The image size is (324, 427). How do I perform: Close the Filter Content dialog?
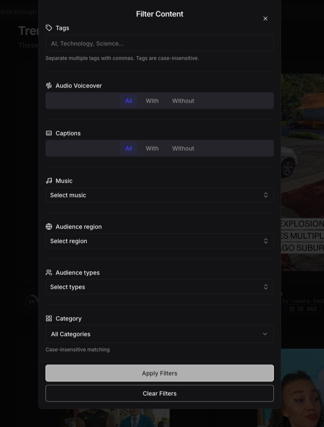coord(265,19)
